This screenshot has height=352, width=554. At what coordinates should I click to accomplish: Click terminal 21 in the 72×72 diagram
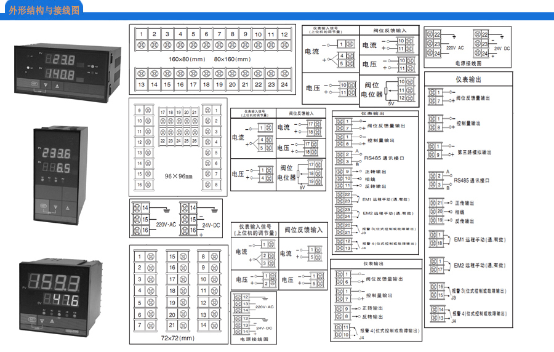[x=172, y=325]
